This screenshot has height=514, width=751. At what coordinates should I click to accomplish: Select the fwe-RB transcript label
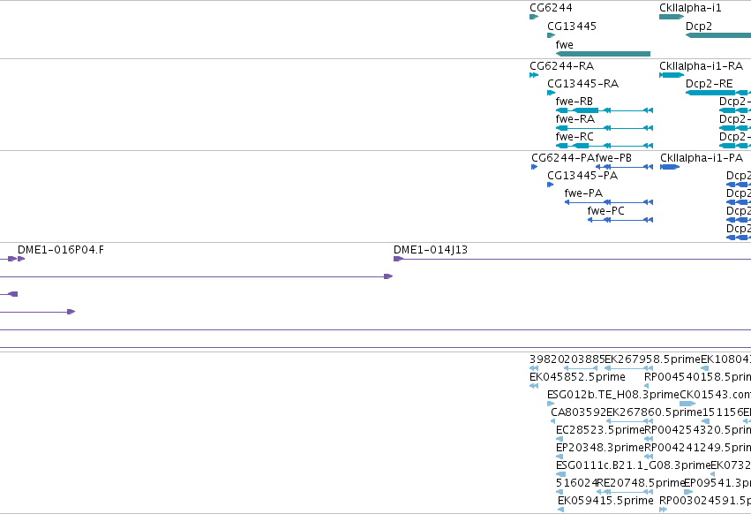574,102
